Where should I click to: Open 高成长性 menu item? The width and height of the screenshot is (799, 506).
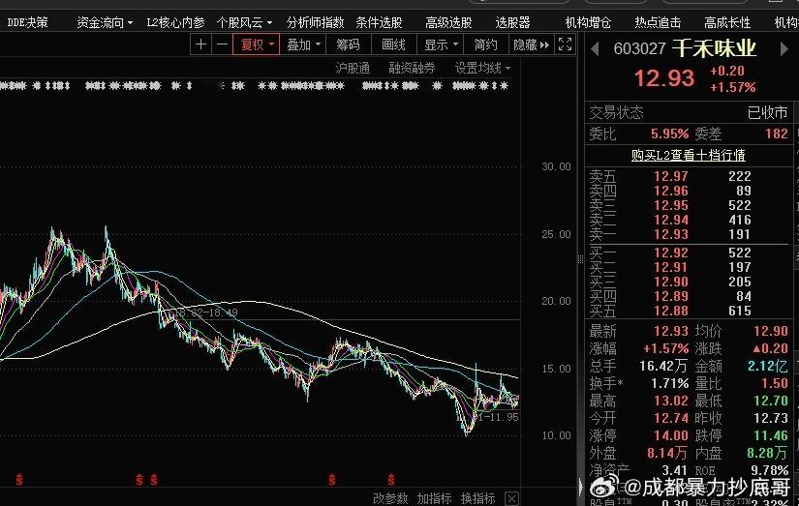click(x=727, y=22)
